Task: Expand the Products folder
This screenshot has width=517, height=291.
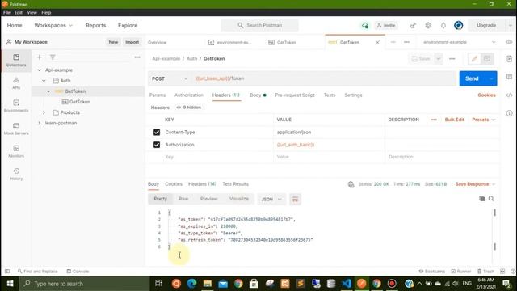Action: 44,112
